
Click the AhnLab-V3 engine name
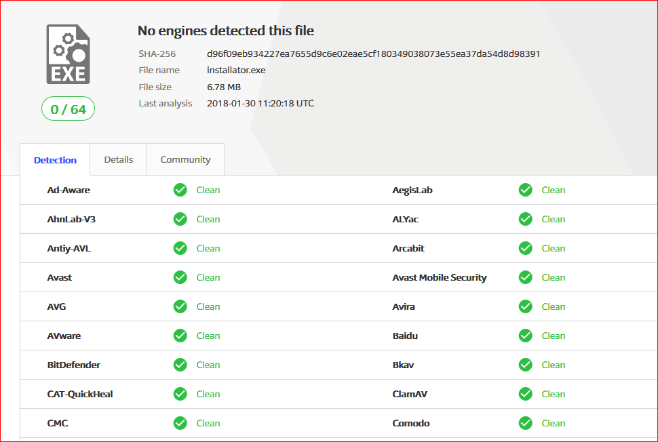(x=66, y=219)
